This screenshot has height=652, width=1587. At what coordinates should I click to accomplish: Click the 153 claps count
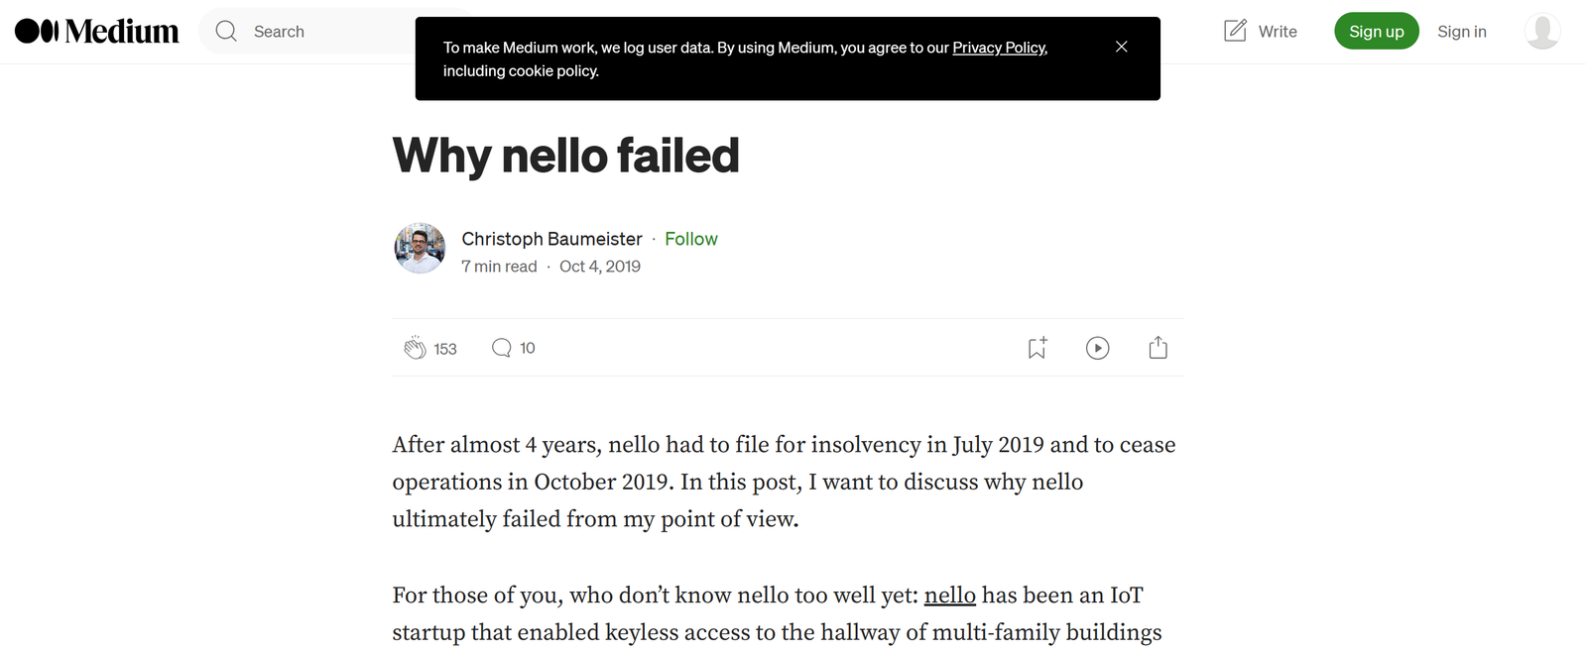pyautogui.click(x=445, y=349)
